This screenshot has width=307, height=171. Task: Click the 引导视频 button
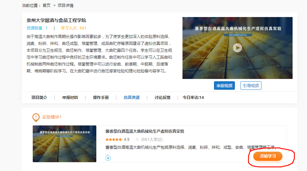click(251, 85)
